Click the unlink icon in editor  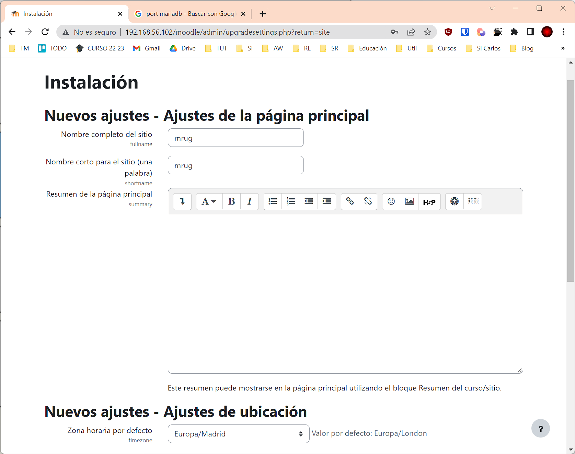click(368, 201)
